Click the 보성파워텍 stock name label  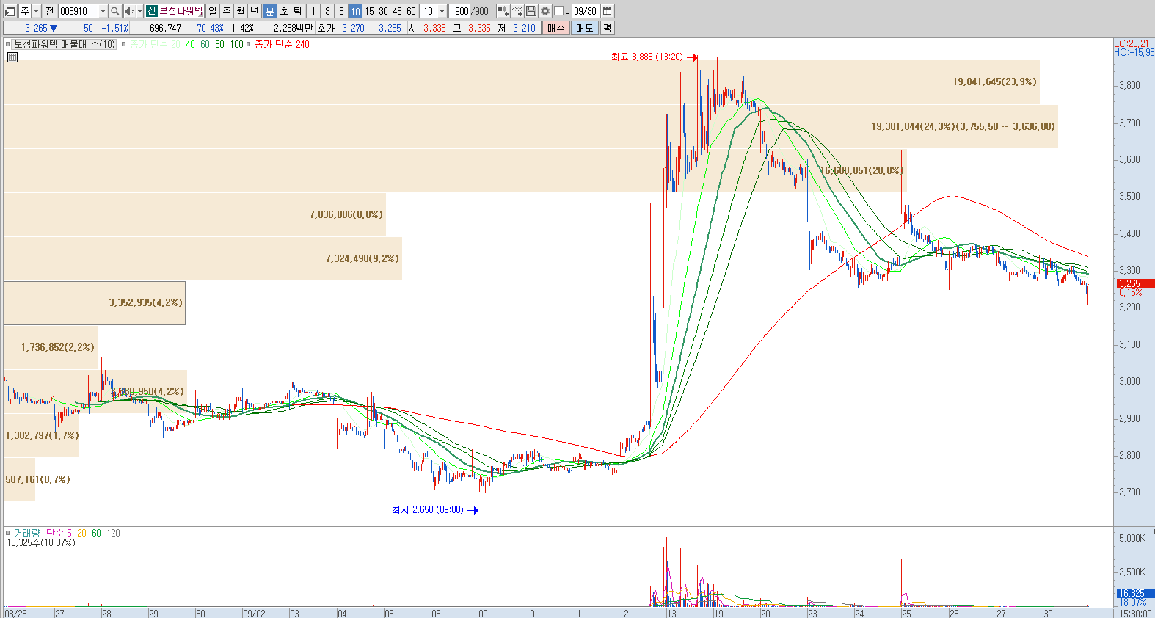pyautogui.click(x=181, y=11)
